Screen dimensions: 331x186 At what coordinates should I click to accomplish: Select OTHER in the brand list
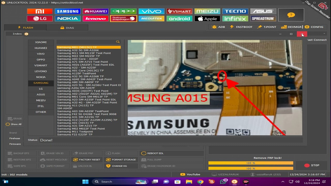click(x=41, y=112)
